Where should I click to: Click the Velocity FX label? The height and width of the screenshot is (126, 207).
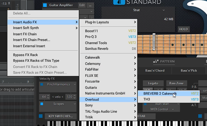pyautogui.click(x=47, y=79)
